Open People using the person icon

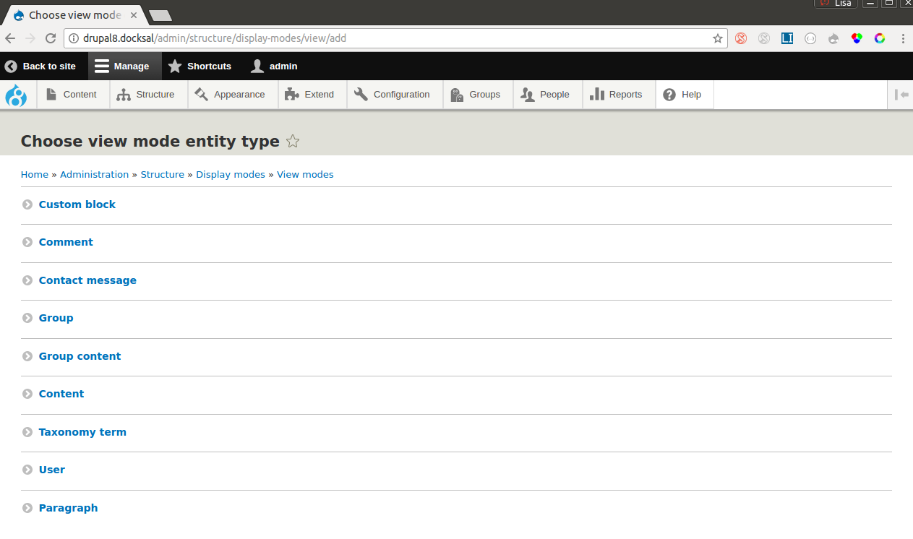[527, 94]
